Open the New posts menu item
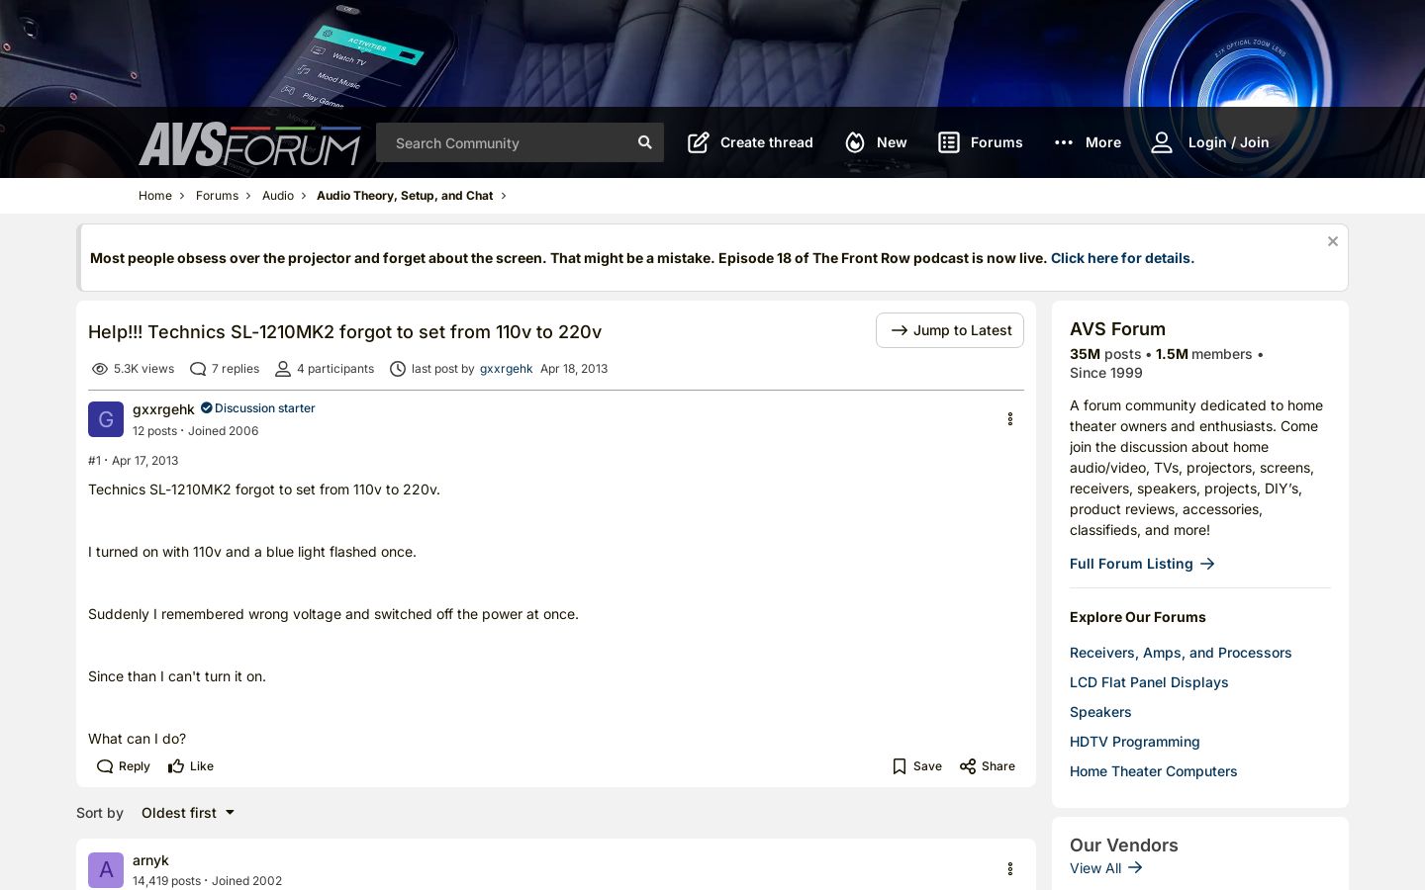 (x=892, y=142)
